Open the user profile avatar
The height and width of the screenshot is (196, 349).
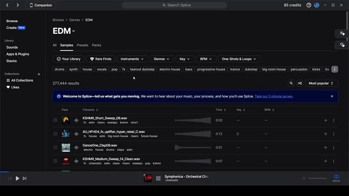(x=316, y=5)
